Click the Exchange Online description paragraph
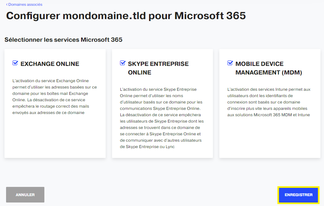Image resolution: width=324 pixels, height=206 pixels. click(x=55, y=96)
